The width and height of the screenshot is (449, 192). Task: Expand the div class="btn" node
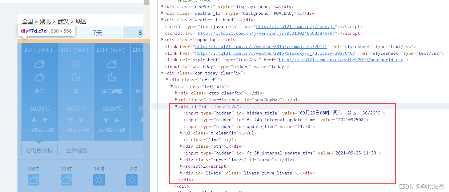click(x=181, y=146)
